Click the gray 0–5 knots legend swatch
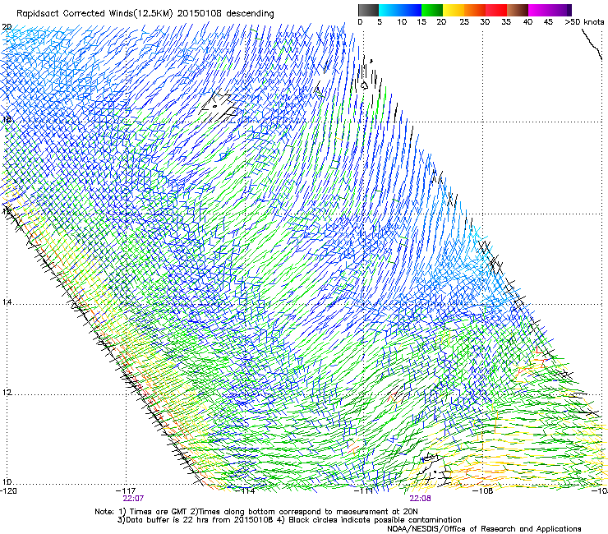The height and width of the screenshot is (534, 608). pyautogui.click(x=368, y=10)
